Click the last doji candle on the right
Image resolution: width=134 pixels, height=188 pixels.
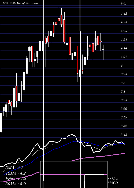[103, 52]
